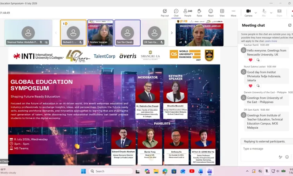Type a message input field

pyautogui.click(x=267, y=149)
